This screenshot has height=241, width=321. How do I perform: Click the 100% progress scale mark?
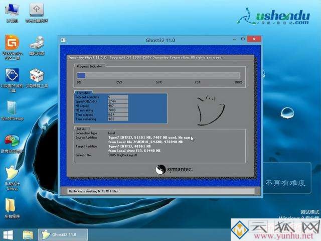click(x=238, y=82)
